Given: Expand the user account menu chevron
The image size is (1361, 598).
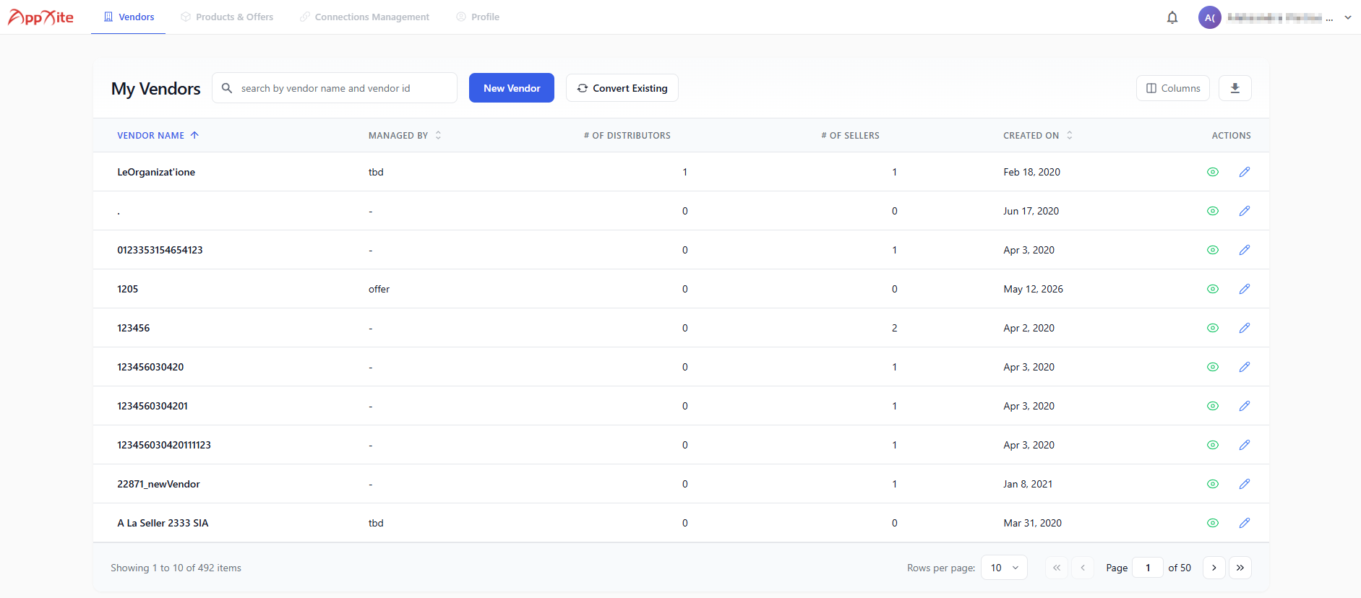Looking at the screenshot, I should pos(1348,17).
